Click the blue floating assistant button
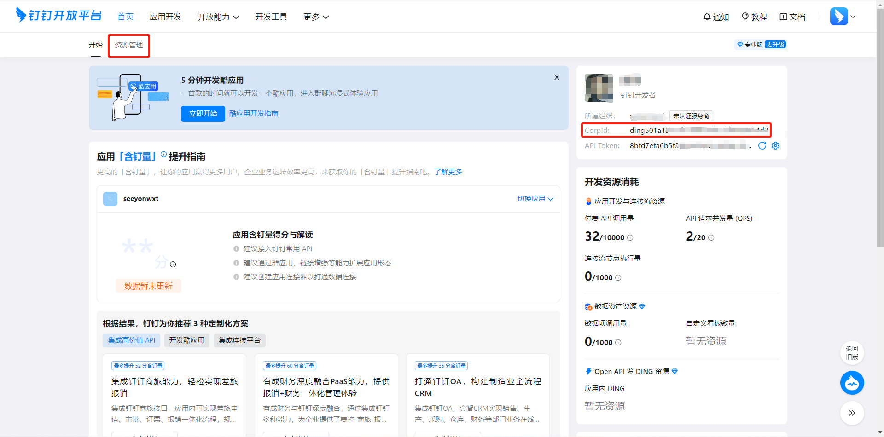884x437 pixels. coord(852,383)
